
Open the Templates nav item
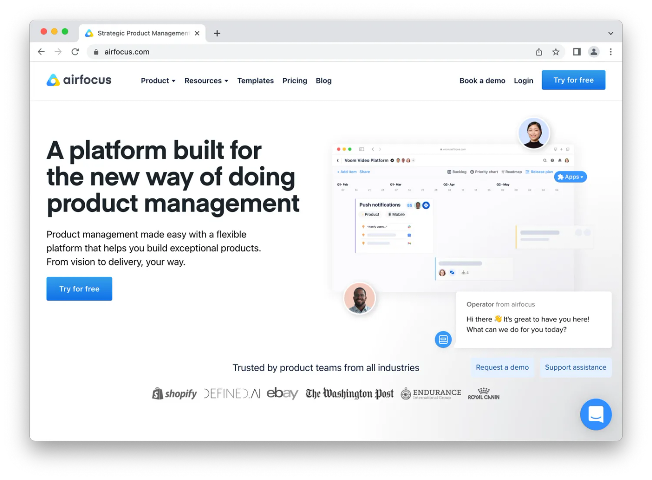coord(255,81)
